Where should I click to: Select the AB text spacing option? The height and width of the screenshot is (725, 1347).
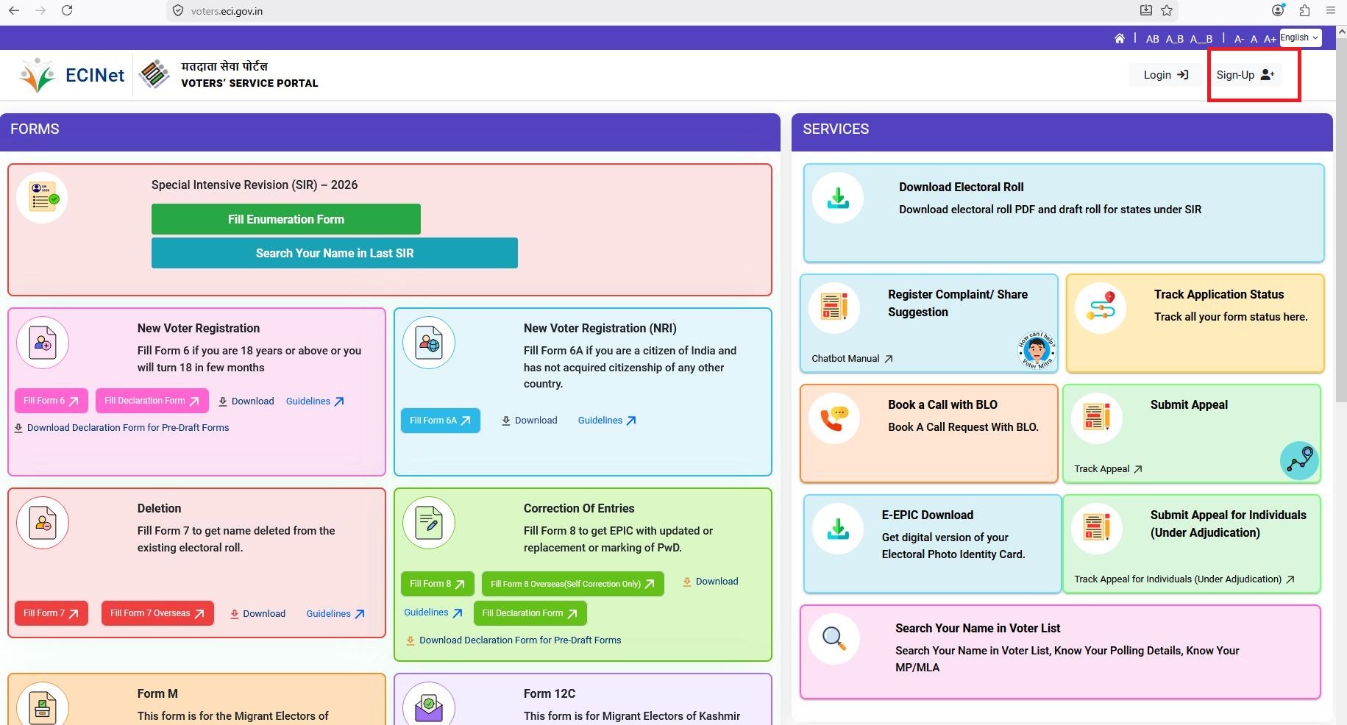(1153, 39)
